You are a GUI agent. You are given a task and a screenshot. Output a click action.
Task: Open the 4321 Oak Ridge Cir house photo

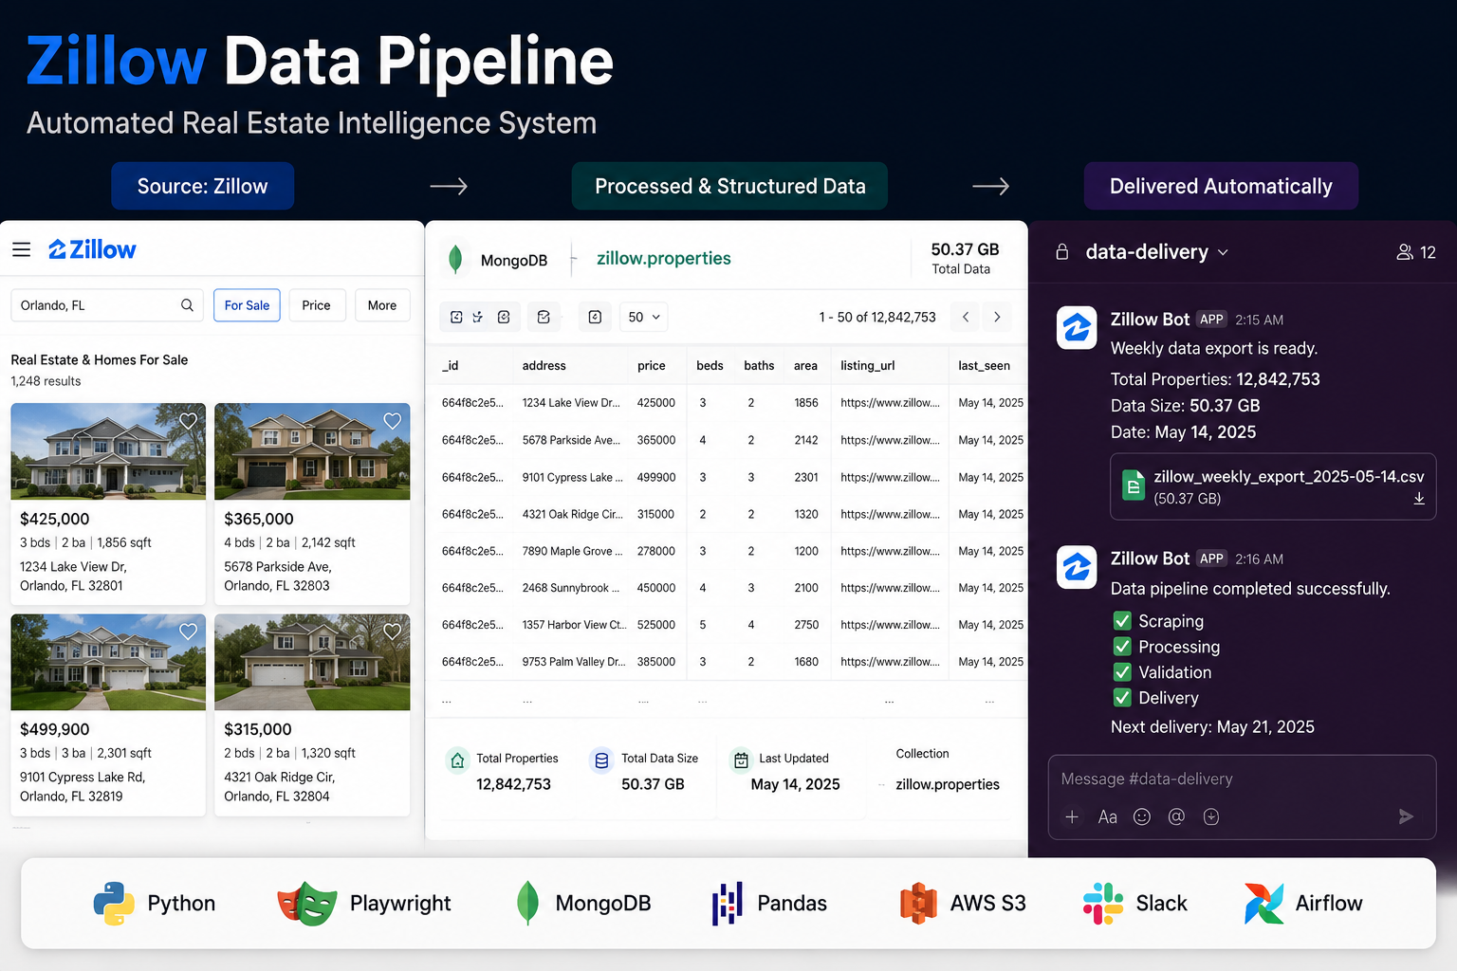coord(312,662)
